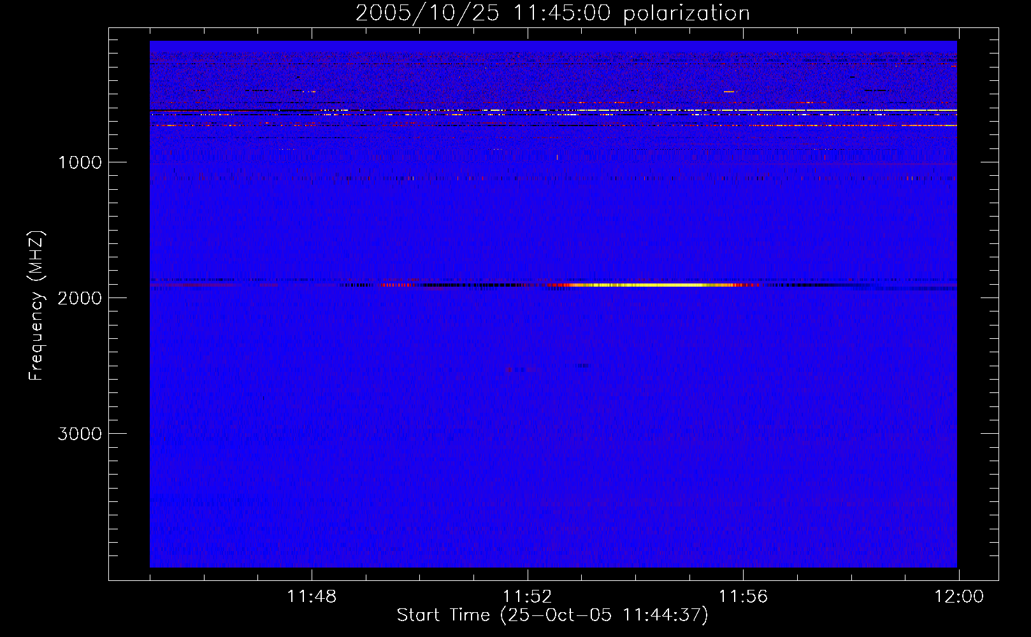Click the 11:48 time axis label
The image size is (1031, 637).
coord(312,597)
